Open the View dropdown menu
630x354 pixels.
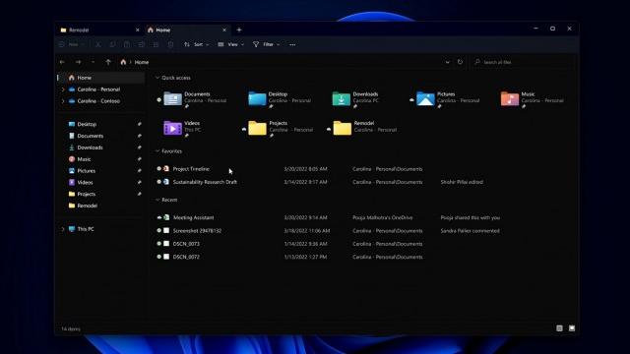coord(230,44)
